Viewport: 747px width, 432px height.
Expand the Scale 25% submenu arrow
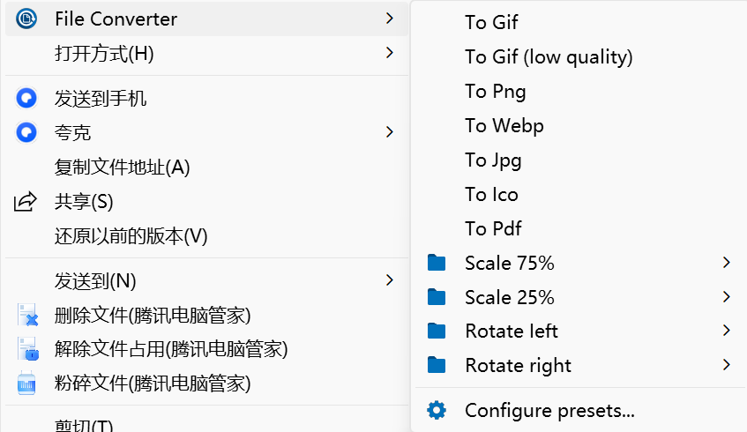(727, 297)
